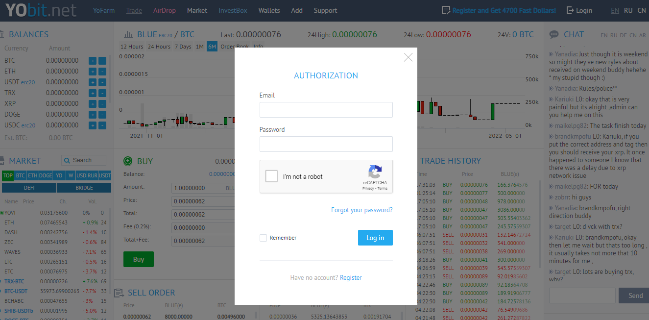This screenshot has height=320, width=649.
Task: Click the Log in button
Action: pos(375,238)
